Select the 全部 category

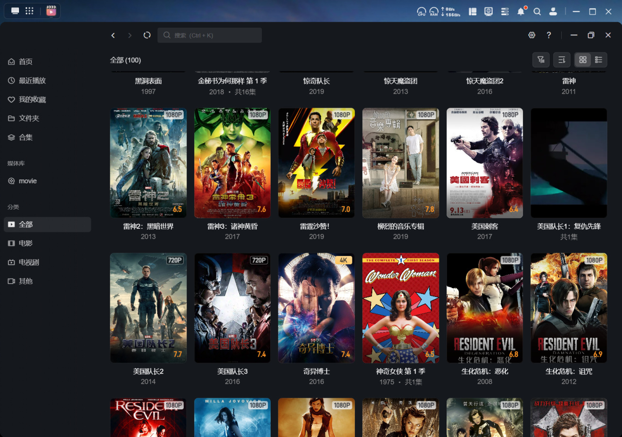[48, 225]
